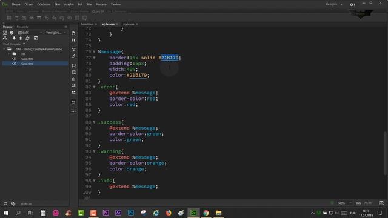Open Dosya menu
This screenshot has width=388, height=218.
[x=16, y=4]
